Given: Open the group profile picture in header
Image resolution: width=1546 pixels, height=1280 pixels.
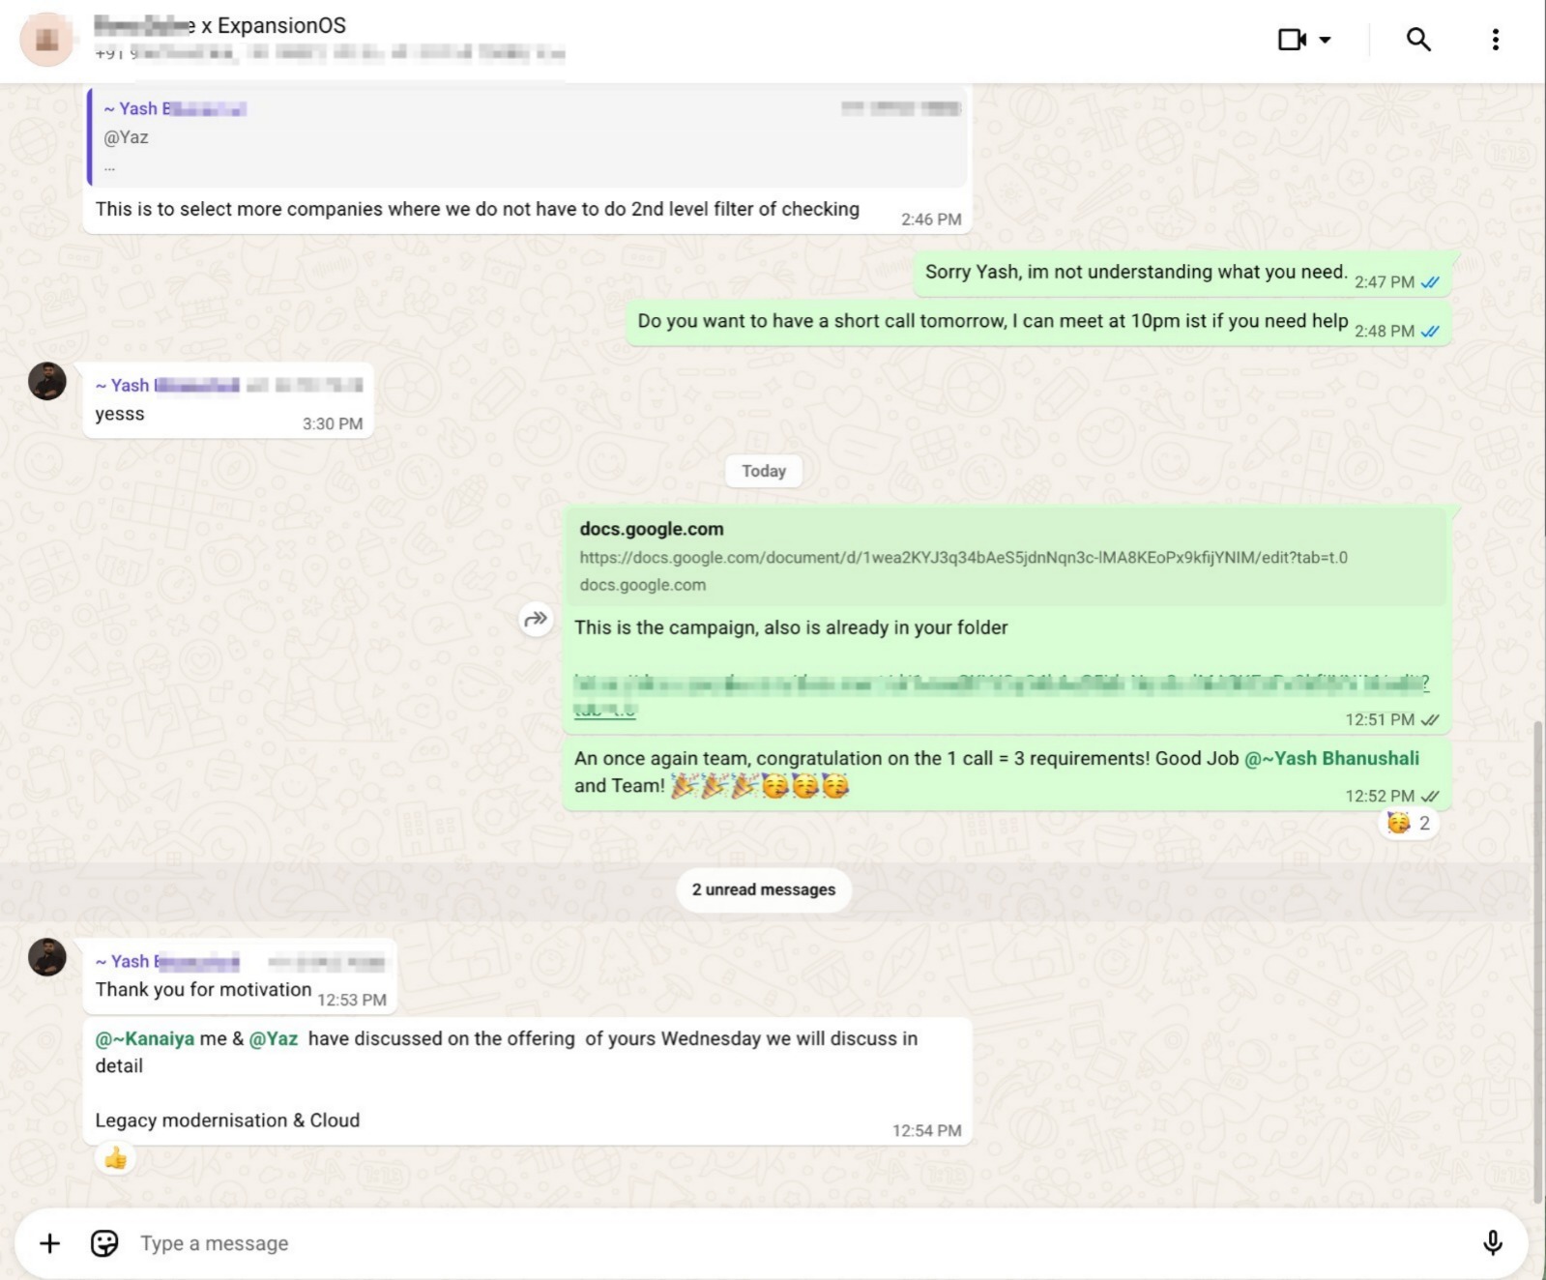Looking at the screenshot, I should pyautogui.click(x=46, y=40).
